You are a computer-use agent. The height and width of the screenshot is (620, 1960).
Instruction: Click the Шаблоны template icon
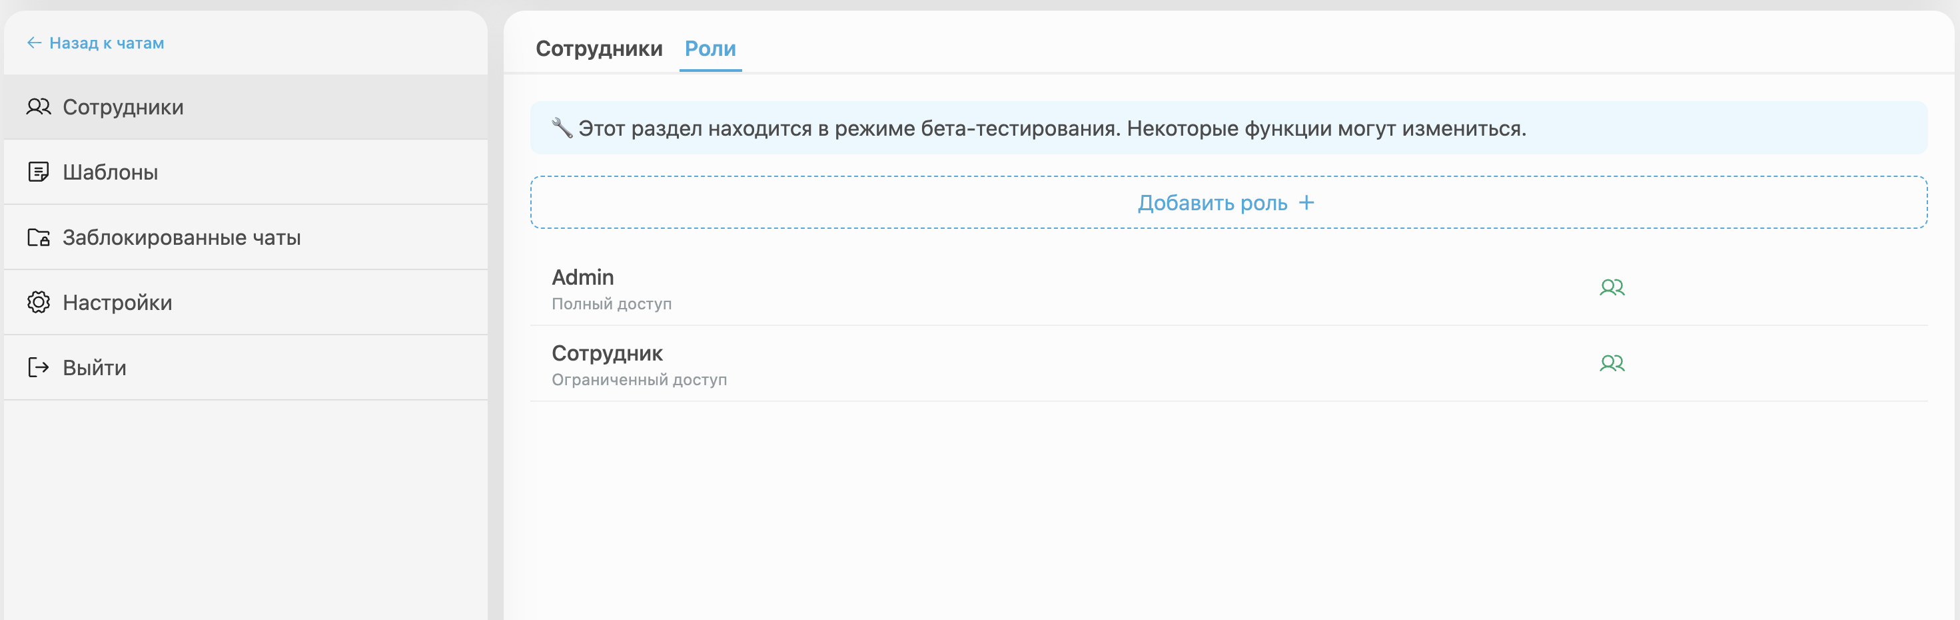38,172
